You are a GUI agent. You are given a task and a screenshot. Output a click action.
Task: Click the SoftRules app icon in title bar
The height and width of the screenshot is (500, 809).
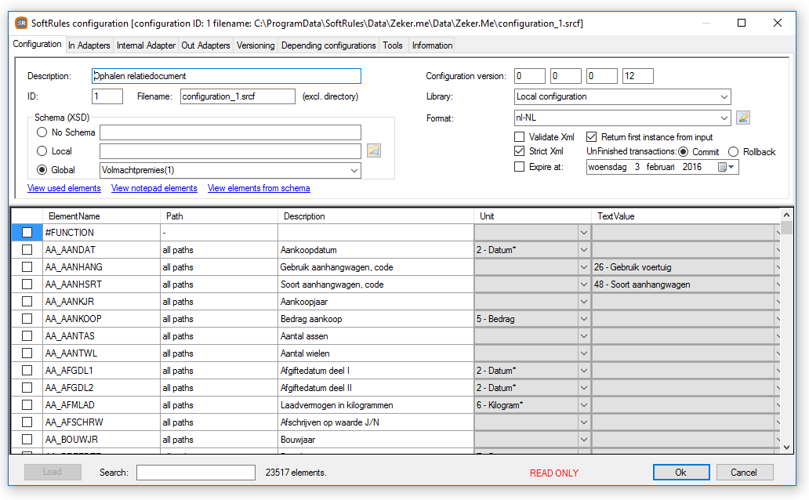click(21, 24)
